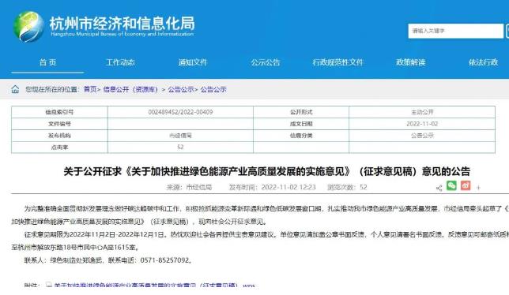The height and width of the screenshot is (295, 509).
Task: Share article via red Weibo icon
Action: coord(466,185)
